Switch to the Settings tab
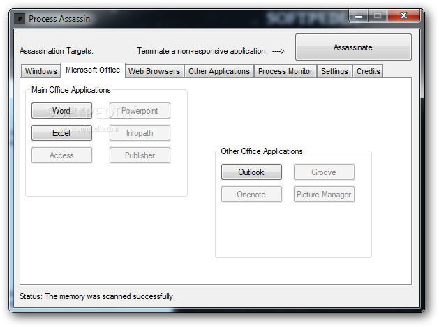Image resolution: width=439 pixels, height=327 pixels. click(x=334, y=71)
